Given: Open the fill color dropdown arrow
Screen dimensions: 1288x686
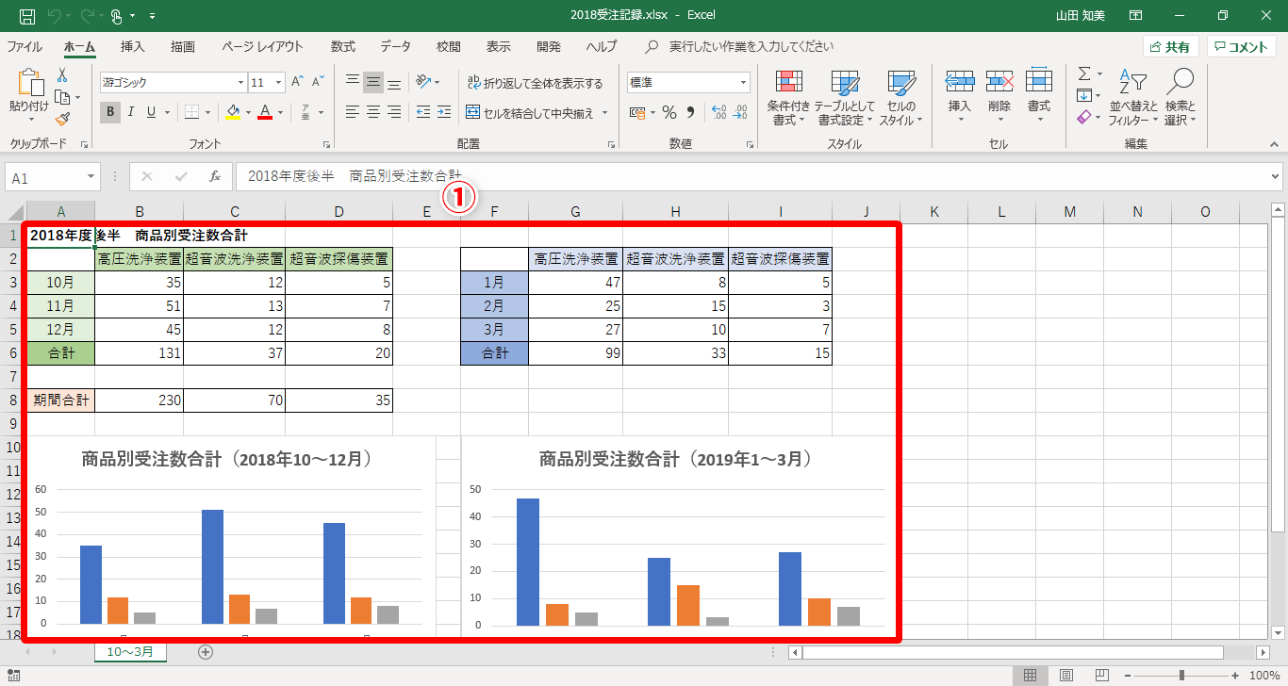Looking at the screenshot, I should [248, 113].
